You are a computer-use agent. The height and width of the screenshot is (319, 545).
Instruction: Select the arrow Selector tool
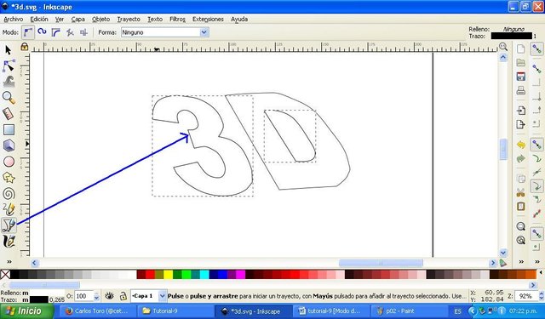pos(9,50)
